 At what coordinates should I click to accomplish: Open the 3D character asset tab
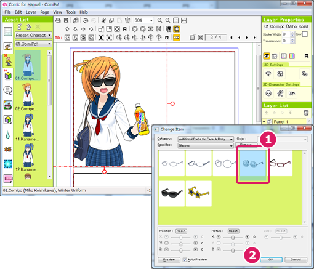click(8, 61)
